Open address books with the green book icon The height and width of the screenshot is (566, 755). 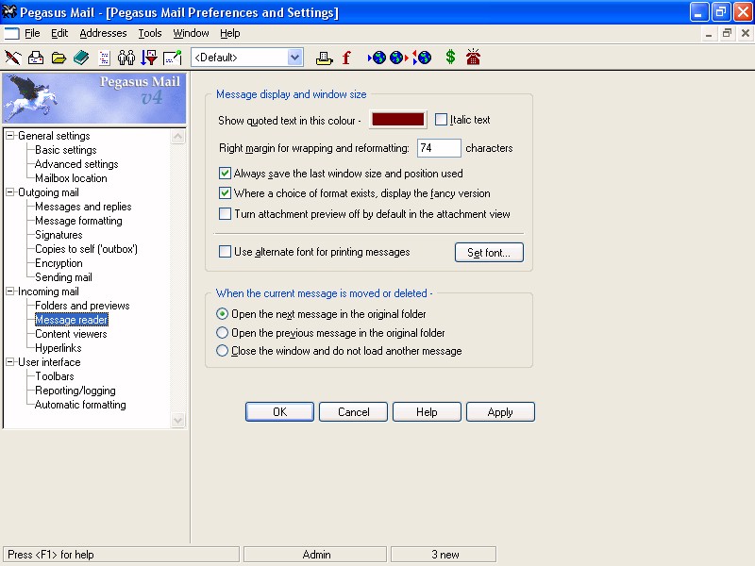[81, 58]
